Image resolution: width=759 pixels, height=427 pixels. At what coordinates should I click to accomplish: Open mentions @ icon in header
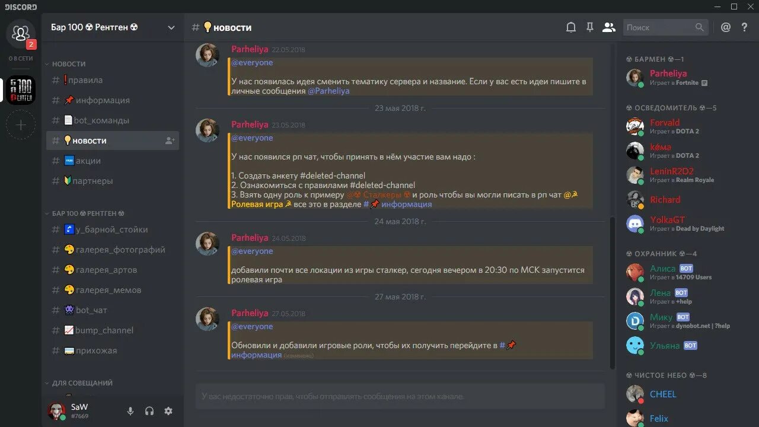[726, 27]
